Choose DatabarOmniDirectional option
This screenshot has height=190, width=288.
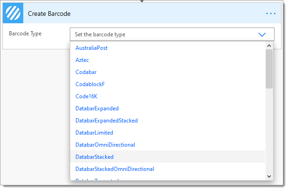coord(105,145)
